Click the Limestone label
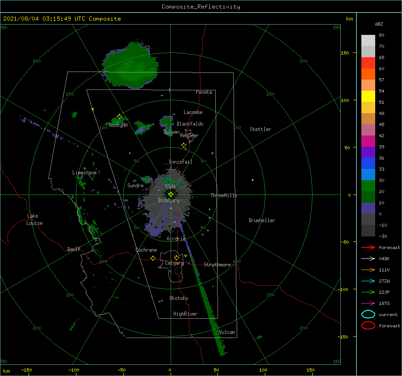 pos(84,173)
